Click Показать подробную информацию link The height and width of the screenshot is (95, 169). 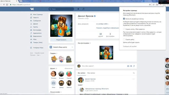(107, 28)
